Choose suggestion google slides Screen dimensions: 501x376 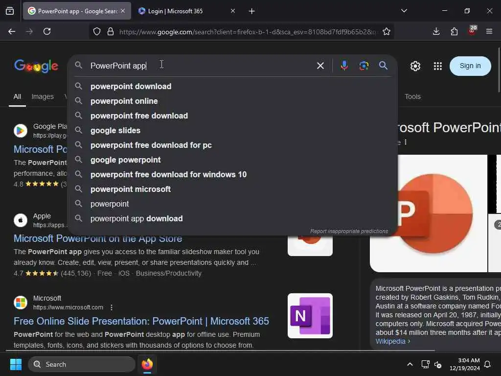coord(232,130)
